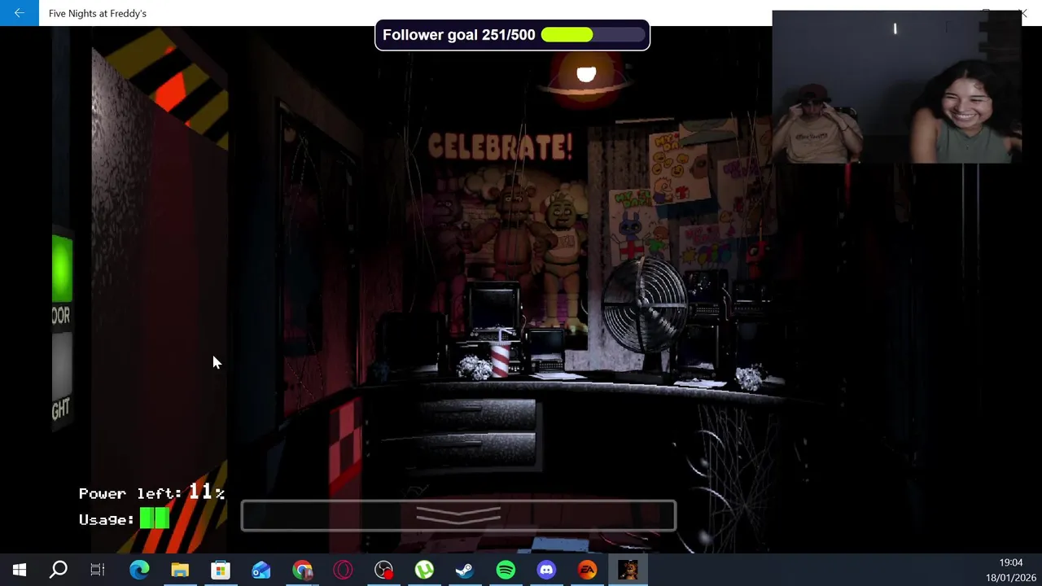Click the streamer webcam overlay
This screenshot has width=1042, height=586.
point(896,87)
